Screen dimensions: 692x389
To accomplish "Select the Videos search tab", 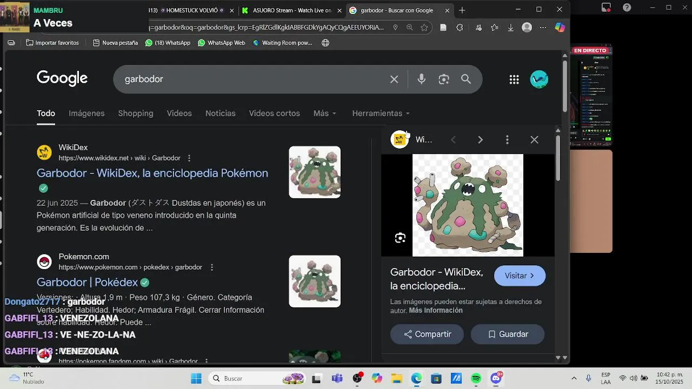I will [x=179, y=113].
